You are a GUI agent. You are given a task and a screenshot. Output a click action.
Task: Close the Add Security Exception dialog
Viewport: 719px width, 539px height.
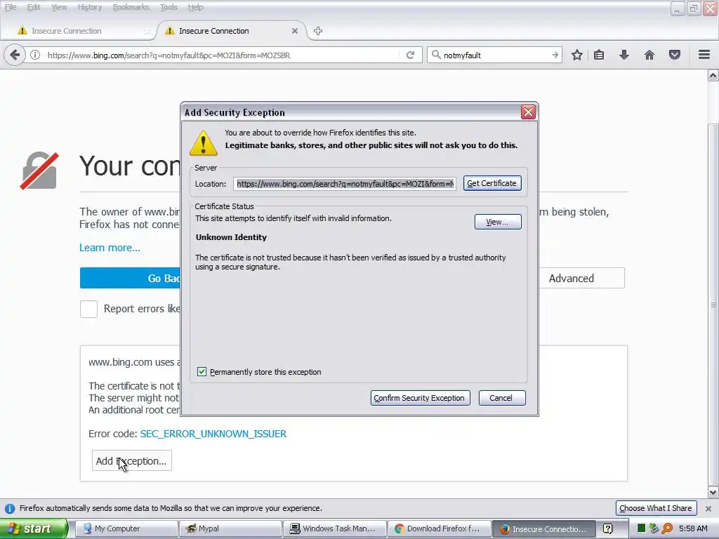[528, 112]
